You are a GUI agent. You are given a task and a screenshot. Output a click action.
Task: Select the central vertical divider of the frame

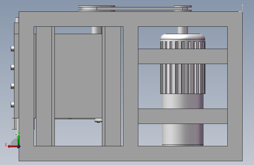coord(131,86)
